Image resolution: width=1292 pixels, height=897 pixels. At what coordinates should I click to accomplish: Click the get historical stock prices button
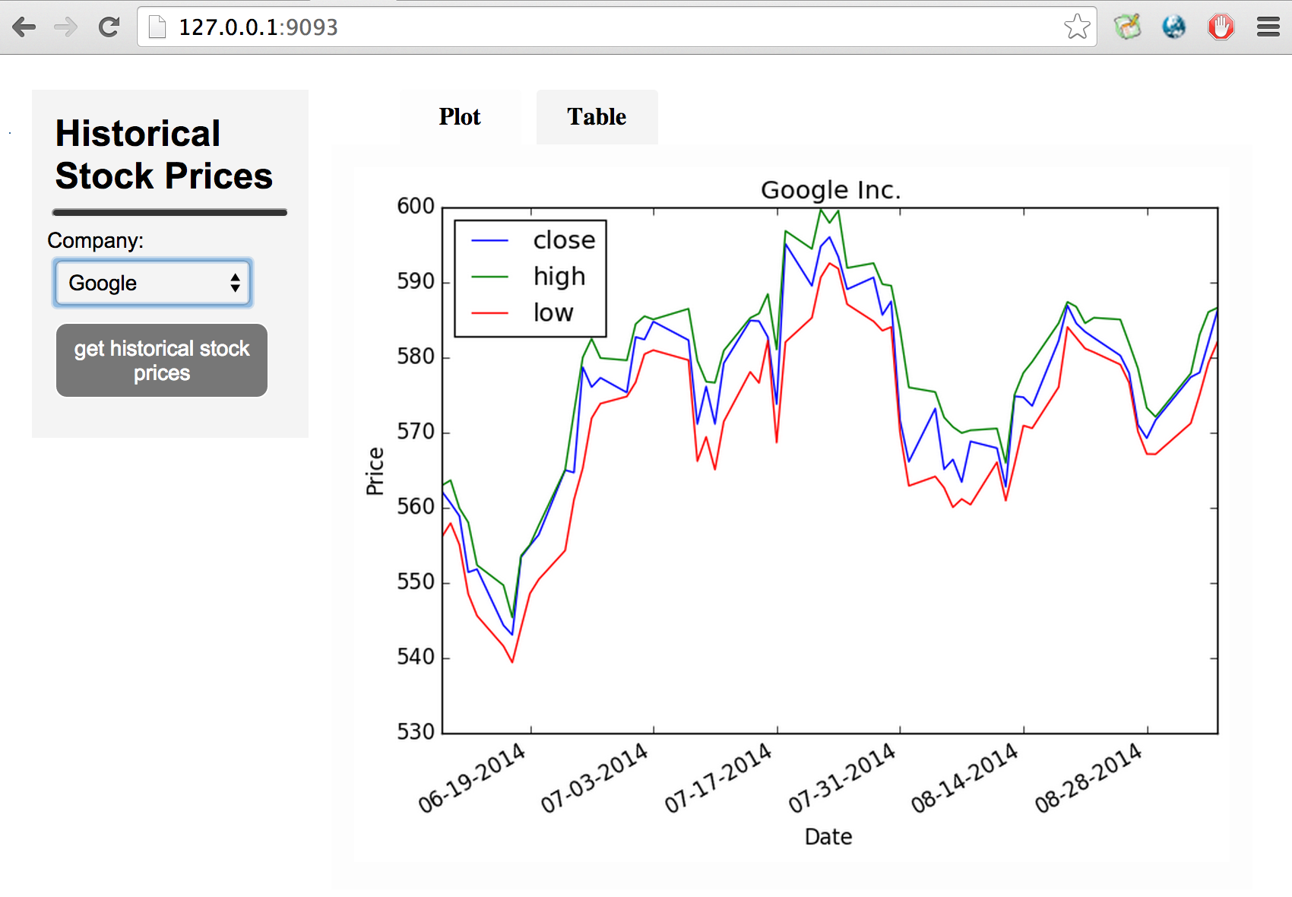click(x=162, y=360)
